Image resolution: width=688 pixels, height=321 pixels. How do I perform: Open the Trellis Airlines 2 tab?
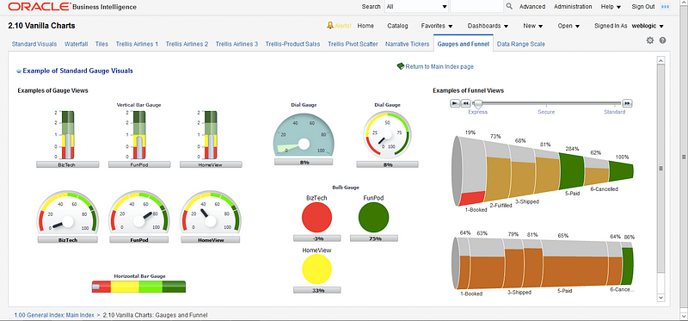click(187, 44)
